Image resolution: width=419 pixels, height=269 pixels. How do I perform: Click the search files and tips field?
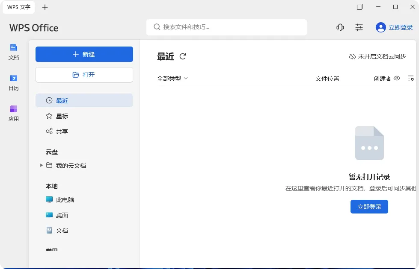[226, 27]
